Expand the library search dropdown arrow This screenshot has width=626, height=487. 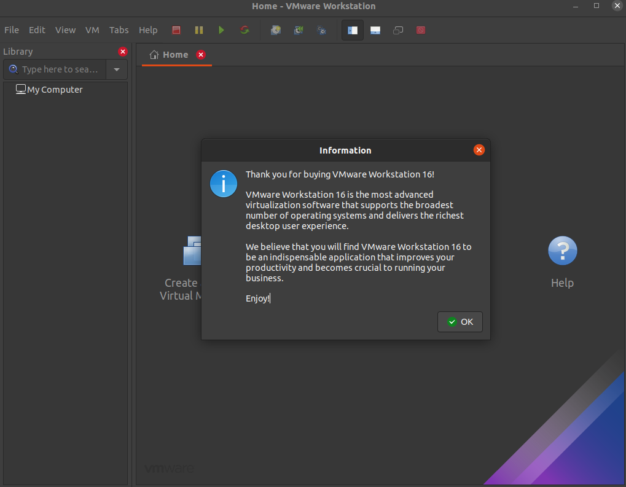click(117, 69)
